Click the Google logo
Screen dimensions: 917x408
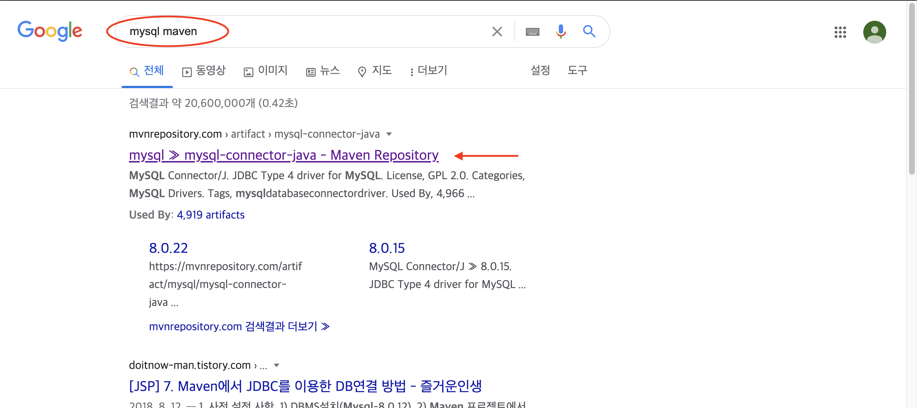[x=50, y=31]
